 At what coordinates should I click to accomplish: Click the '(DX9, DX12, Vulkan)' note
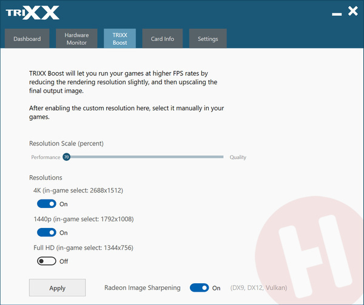258,287
